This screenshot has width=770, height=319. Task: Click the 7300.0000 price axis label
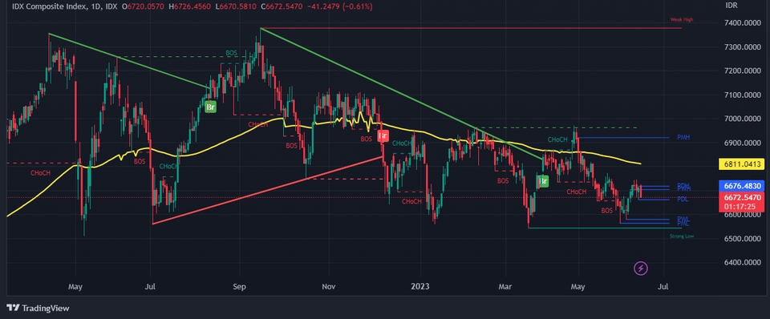pyautogui.click(x=743, y=47)
